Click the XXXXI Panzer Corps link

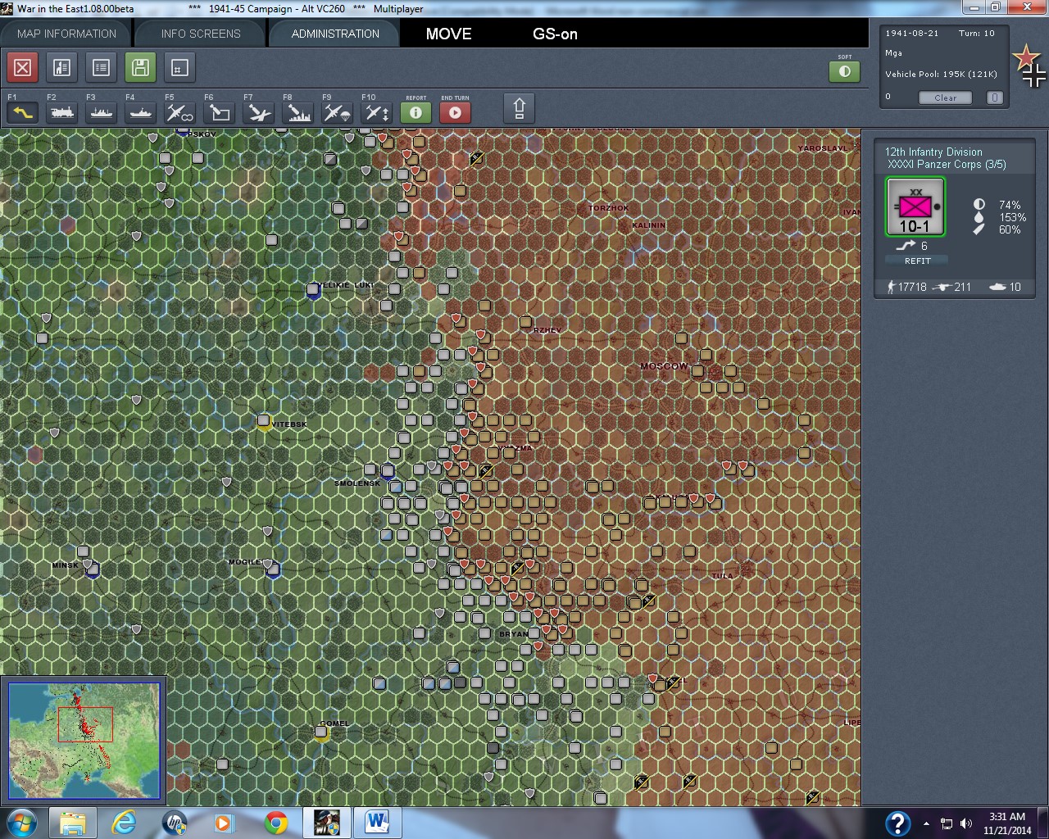click(x=947, y=164)
